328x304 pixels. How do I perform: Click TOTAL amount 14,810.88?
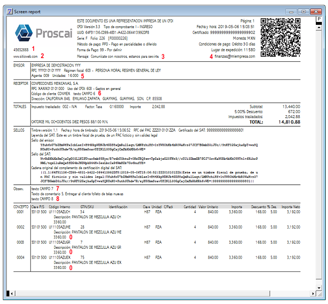point(289,122)
